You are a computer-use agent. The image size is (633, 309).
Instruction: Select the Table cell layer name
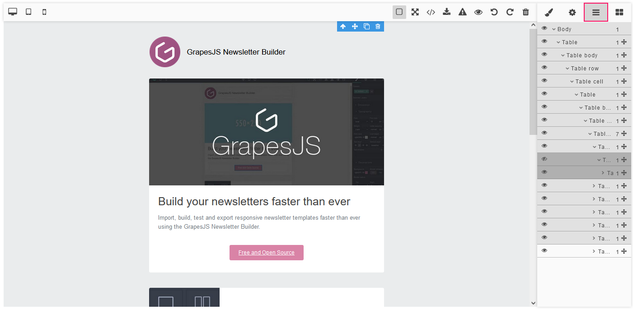click(589, 82)
